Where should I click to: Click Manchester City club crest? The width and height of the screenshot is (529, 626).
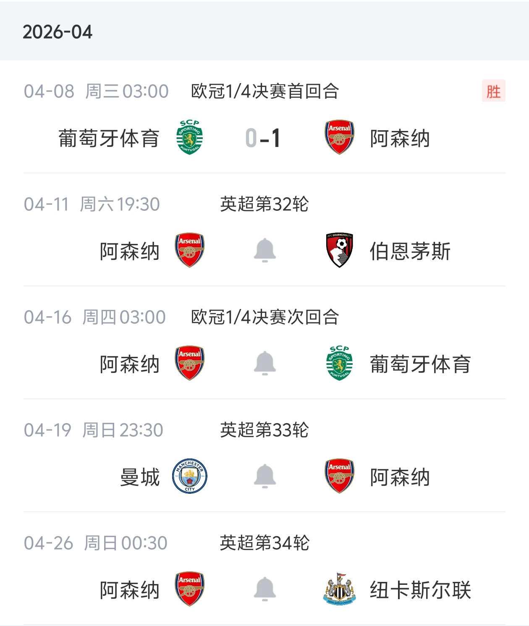point(189,476)
